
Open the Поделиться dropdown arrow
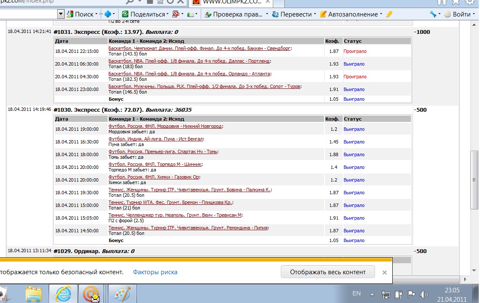(x=167, y=14)
